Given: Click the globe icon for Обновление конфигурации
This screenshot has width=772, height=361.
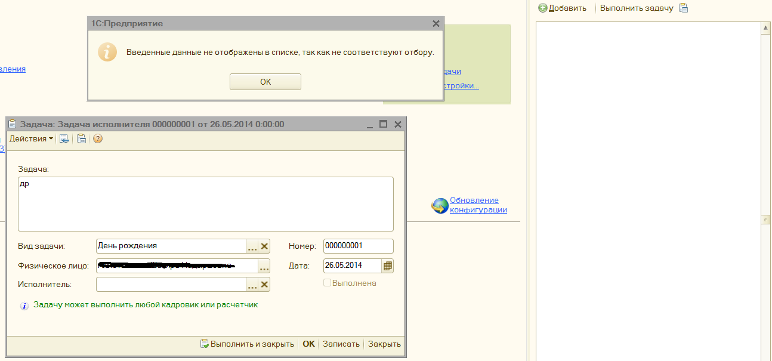Looking at the screenshot, I should coord(440,206).
